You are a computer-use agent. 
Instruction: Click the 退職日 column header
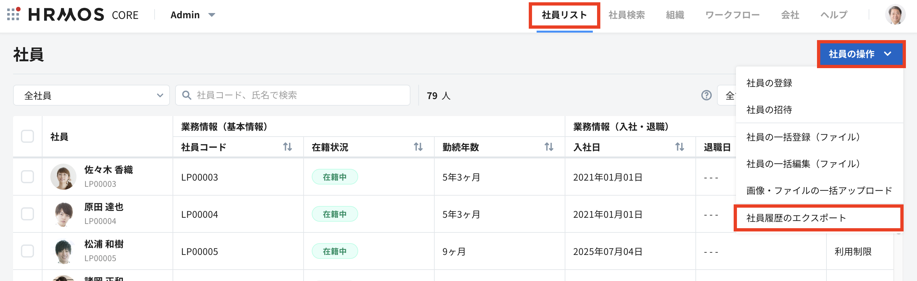pyautogui.click(x=717, y=147)
